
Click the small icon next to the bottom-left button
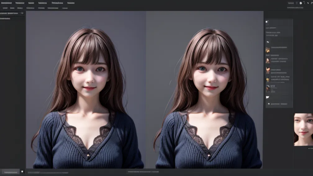pos(22,172)
